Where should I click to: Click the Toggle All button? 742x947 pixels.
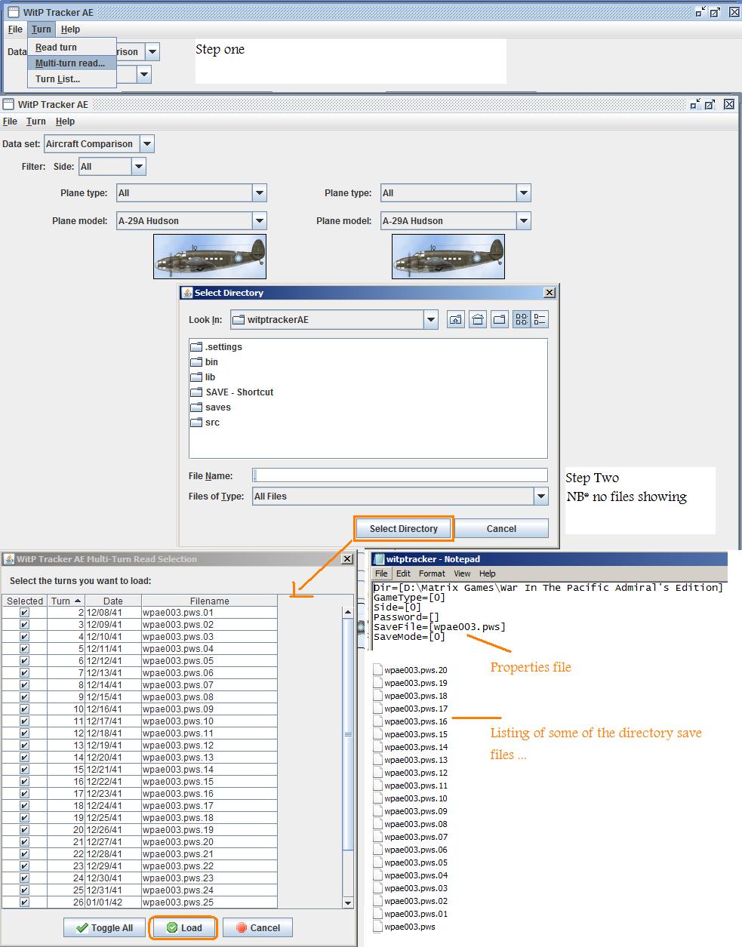pyautogui.click(x=105, y=928)
